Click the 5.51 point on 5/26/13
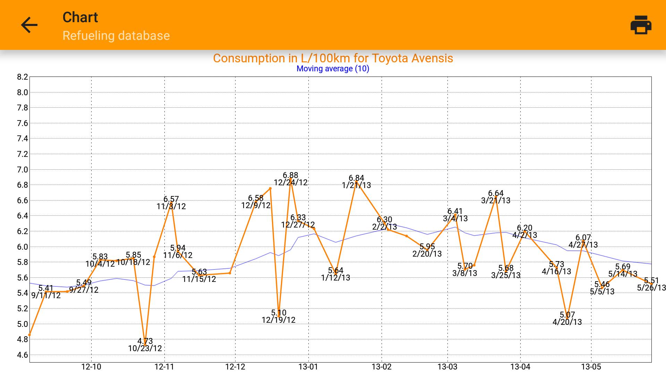The height and width of the screenshot is (374, 666). tap(651, 284)
